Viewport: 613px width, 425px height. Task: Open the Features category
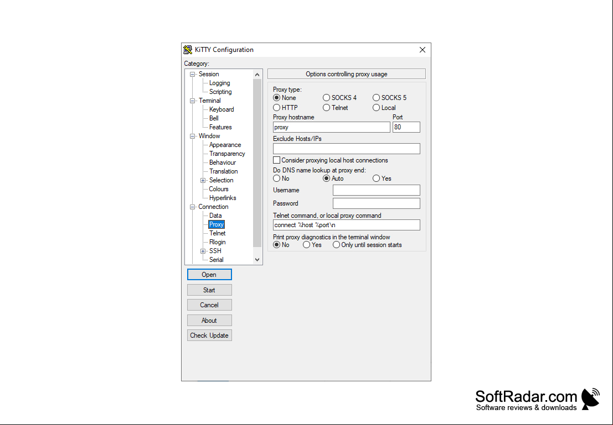point(220,127)
